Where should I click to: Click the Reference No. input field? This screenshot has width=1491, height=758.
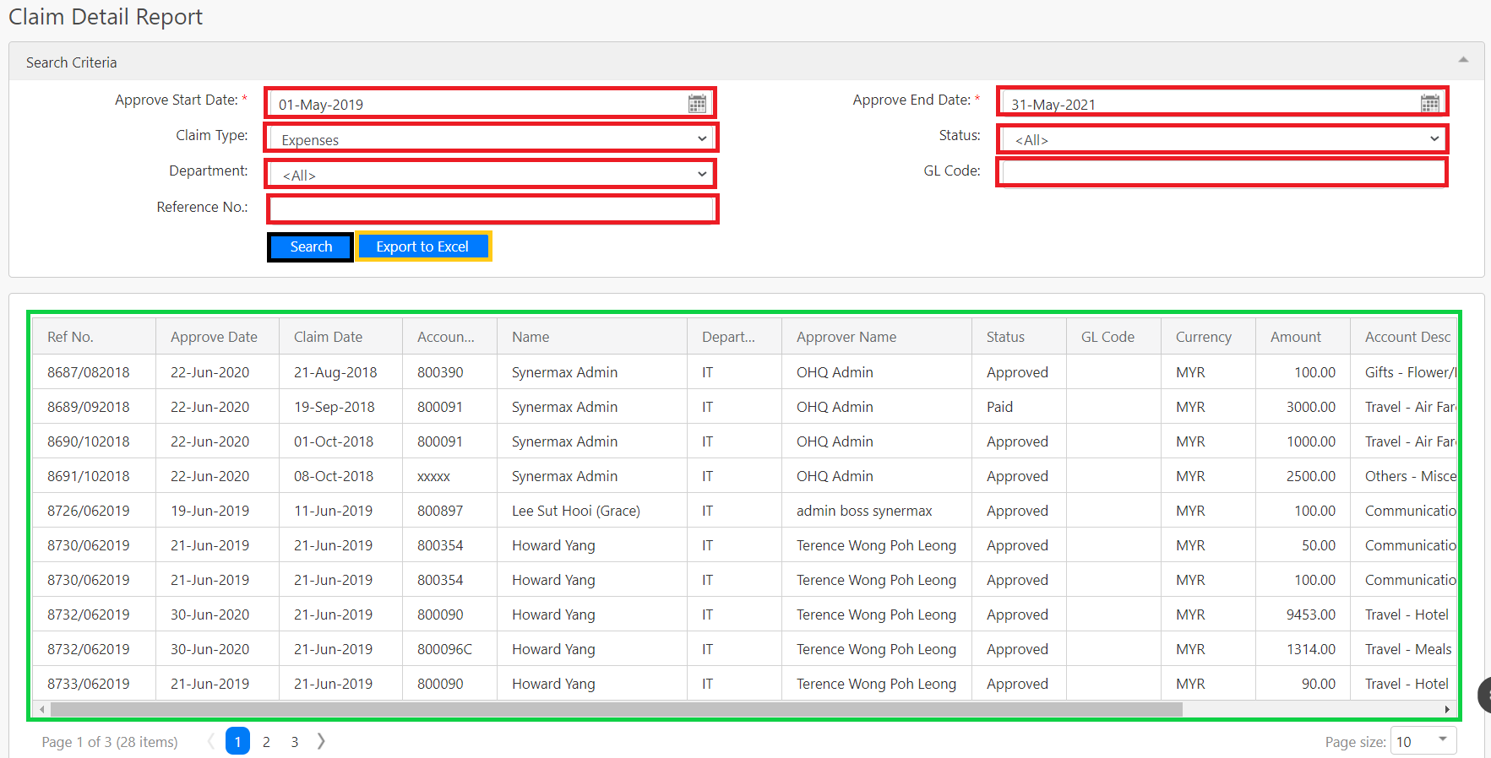492,208
